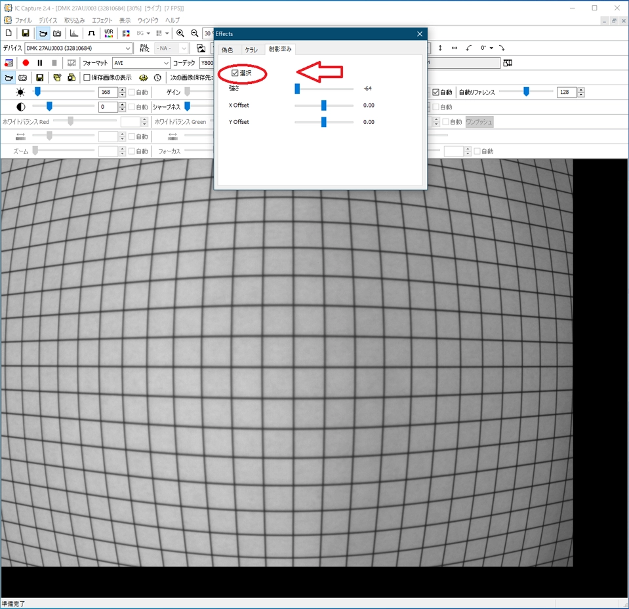The height and width of the screenshot is (609, 629).
Task: Open the ヘルプ menu
Action: pos(172,20)
